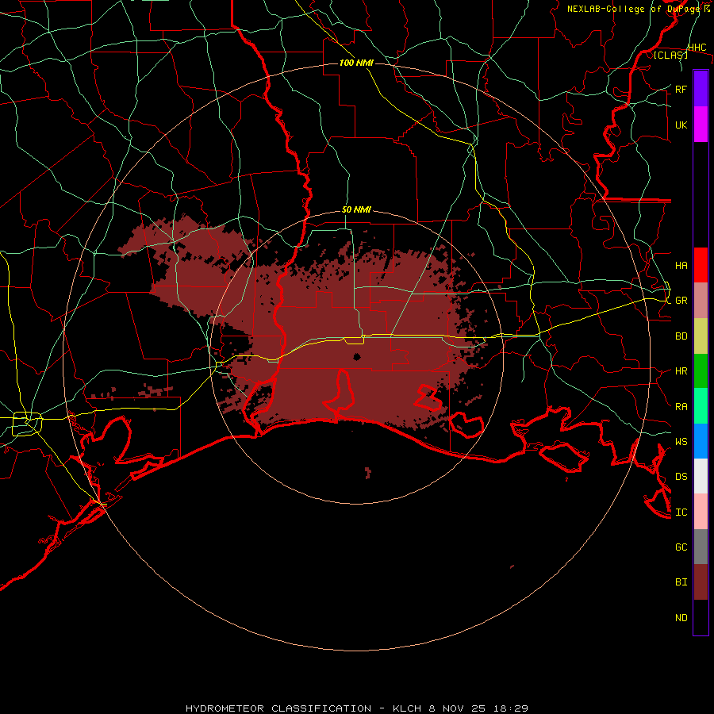This screenshot has width=714, height=714.
Task: Click the WS legend label
Action: tap(681, 441)
